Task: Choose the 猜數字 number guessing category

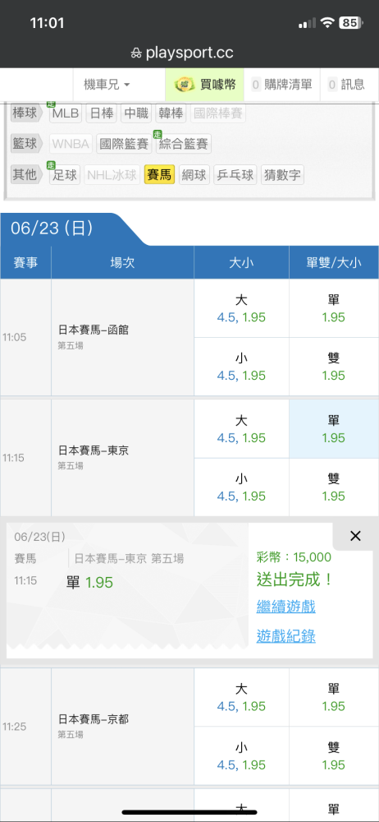Action: coord(282,174)
